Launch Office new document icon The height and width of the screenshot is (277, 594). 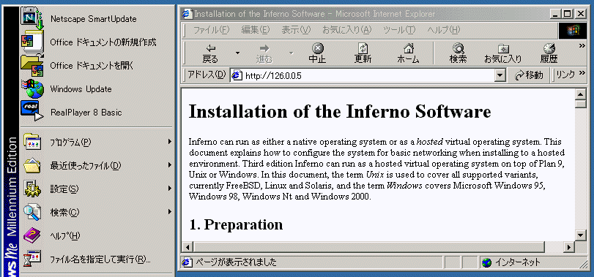pyautogui.click(x=32, y=42)
